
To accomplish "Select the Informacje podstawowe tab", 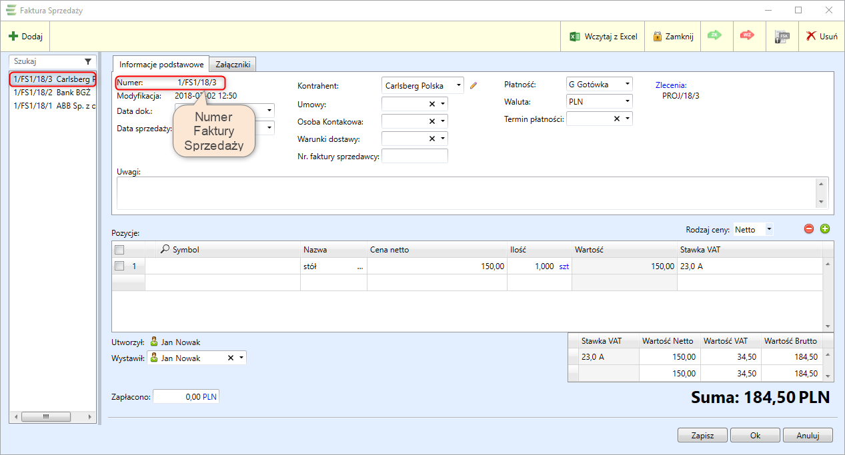I will point(161,64).
